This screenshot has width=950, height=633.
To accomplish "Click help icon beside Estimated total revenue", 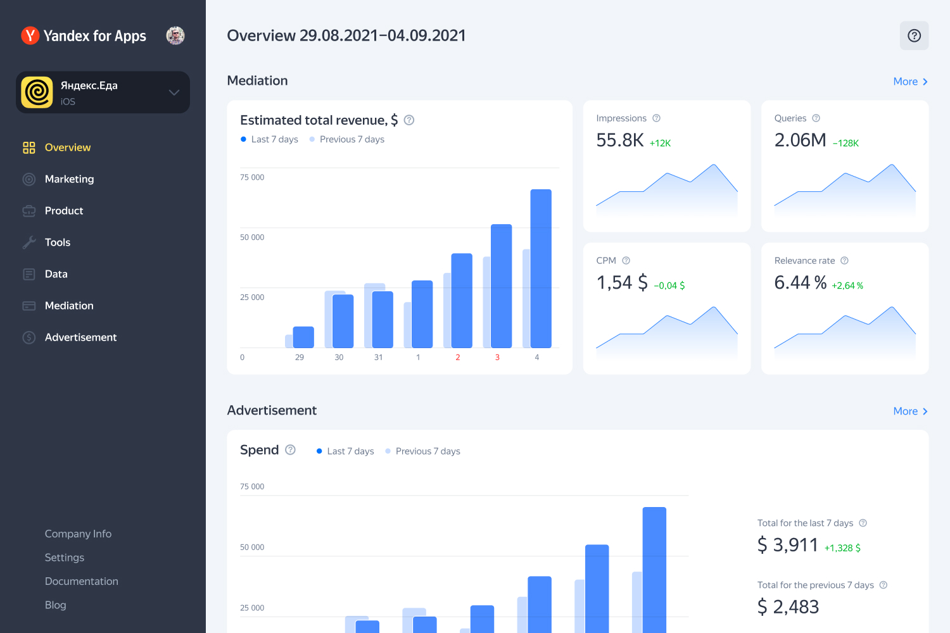I will (x=409, y=120).
